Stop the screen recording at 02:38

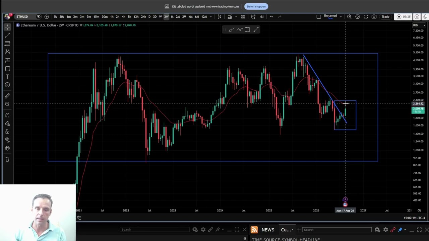(x=404, y=17)
